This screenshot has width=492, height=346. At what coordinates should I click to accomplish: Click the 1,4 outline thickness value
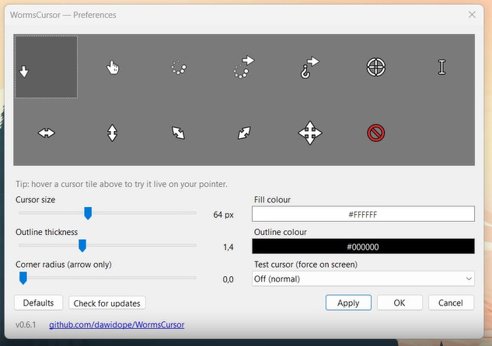pyautogui.click(x=228, y=247)
